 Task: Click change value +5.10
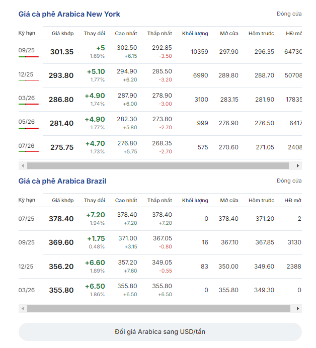pos(96,72)
